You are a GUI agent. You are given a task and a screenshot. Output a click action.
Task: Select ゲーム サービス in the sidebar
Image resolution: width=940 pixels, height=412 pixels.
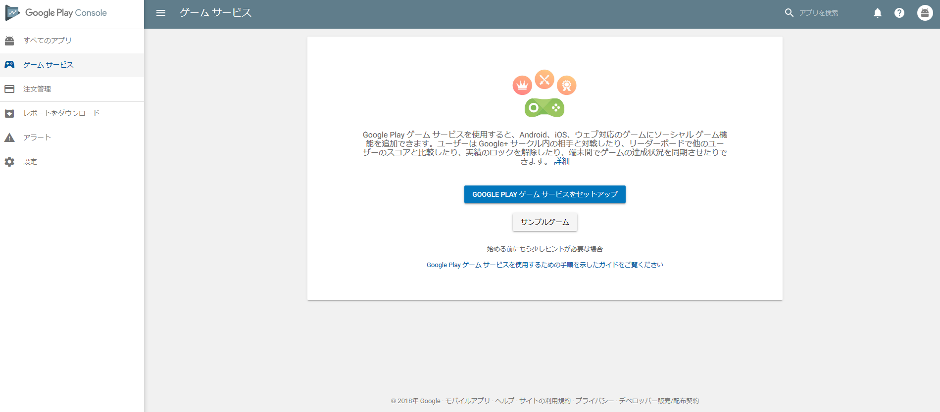pos(72,65)
